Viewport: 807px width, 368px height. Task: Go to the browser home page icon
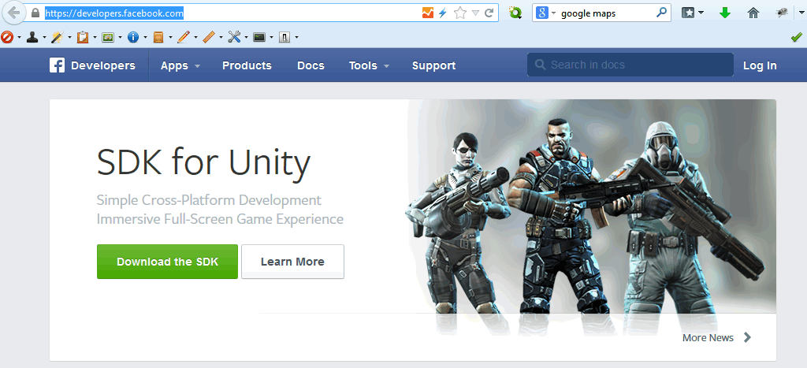point(753,13)
